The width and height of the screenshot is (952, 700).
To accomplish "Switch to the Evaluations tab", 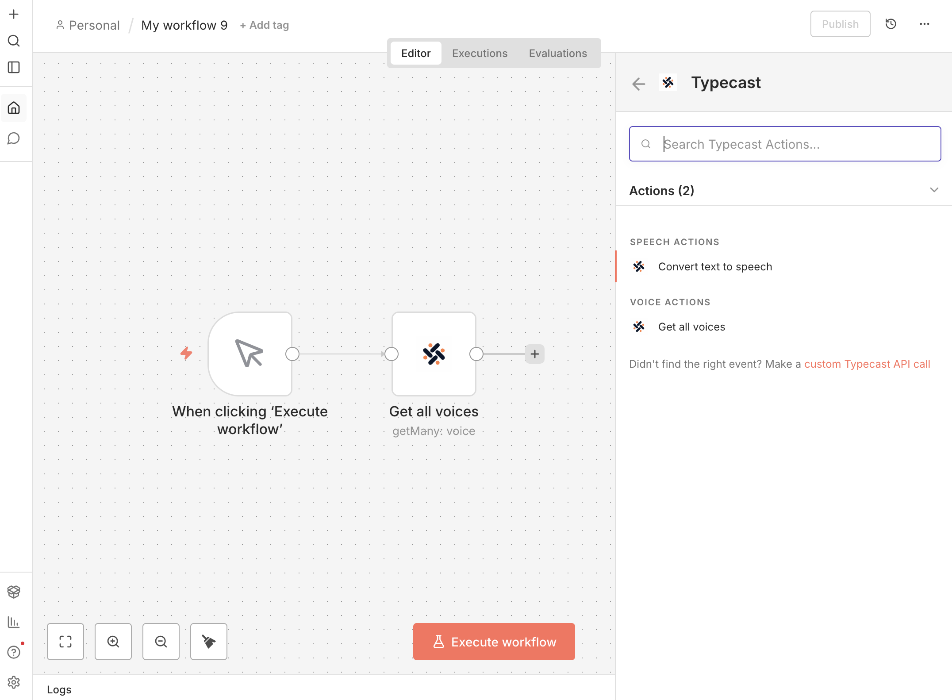I will (x=557, y=53).
